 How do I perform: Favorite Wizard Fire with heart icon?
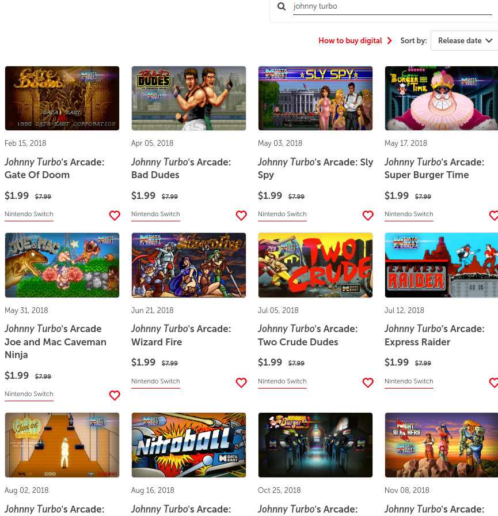[x=241, y=383]
